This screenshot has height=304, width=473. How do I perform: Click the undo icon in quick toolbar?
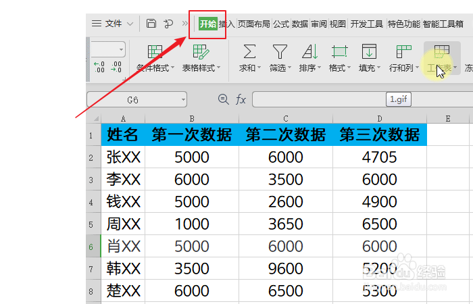click(x=168, y=24)
